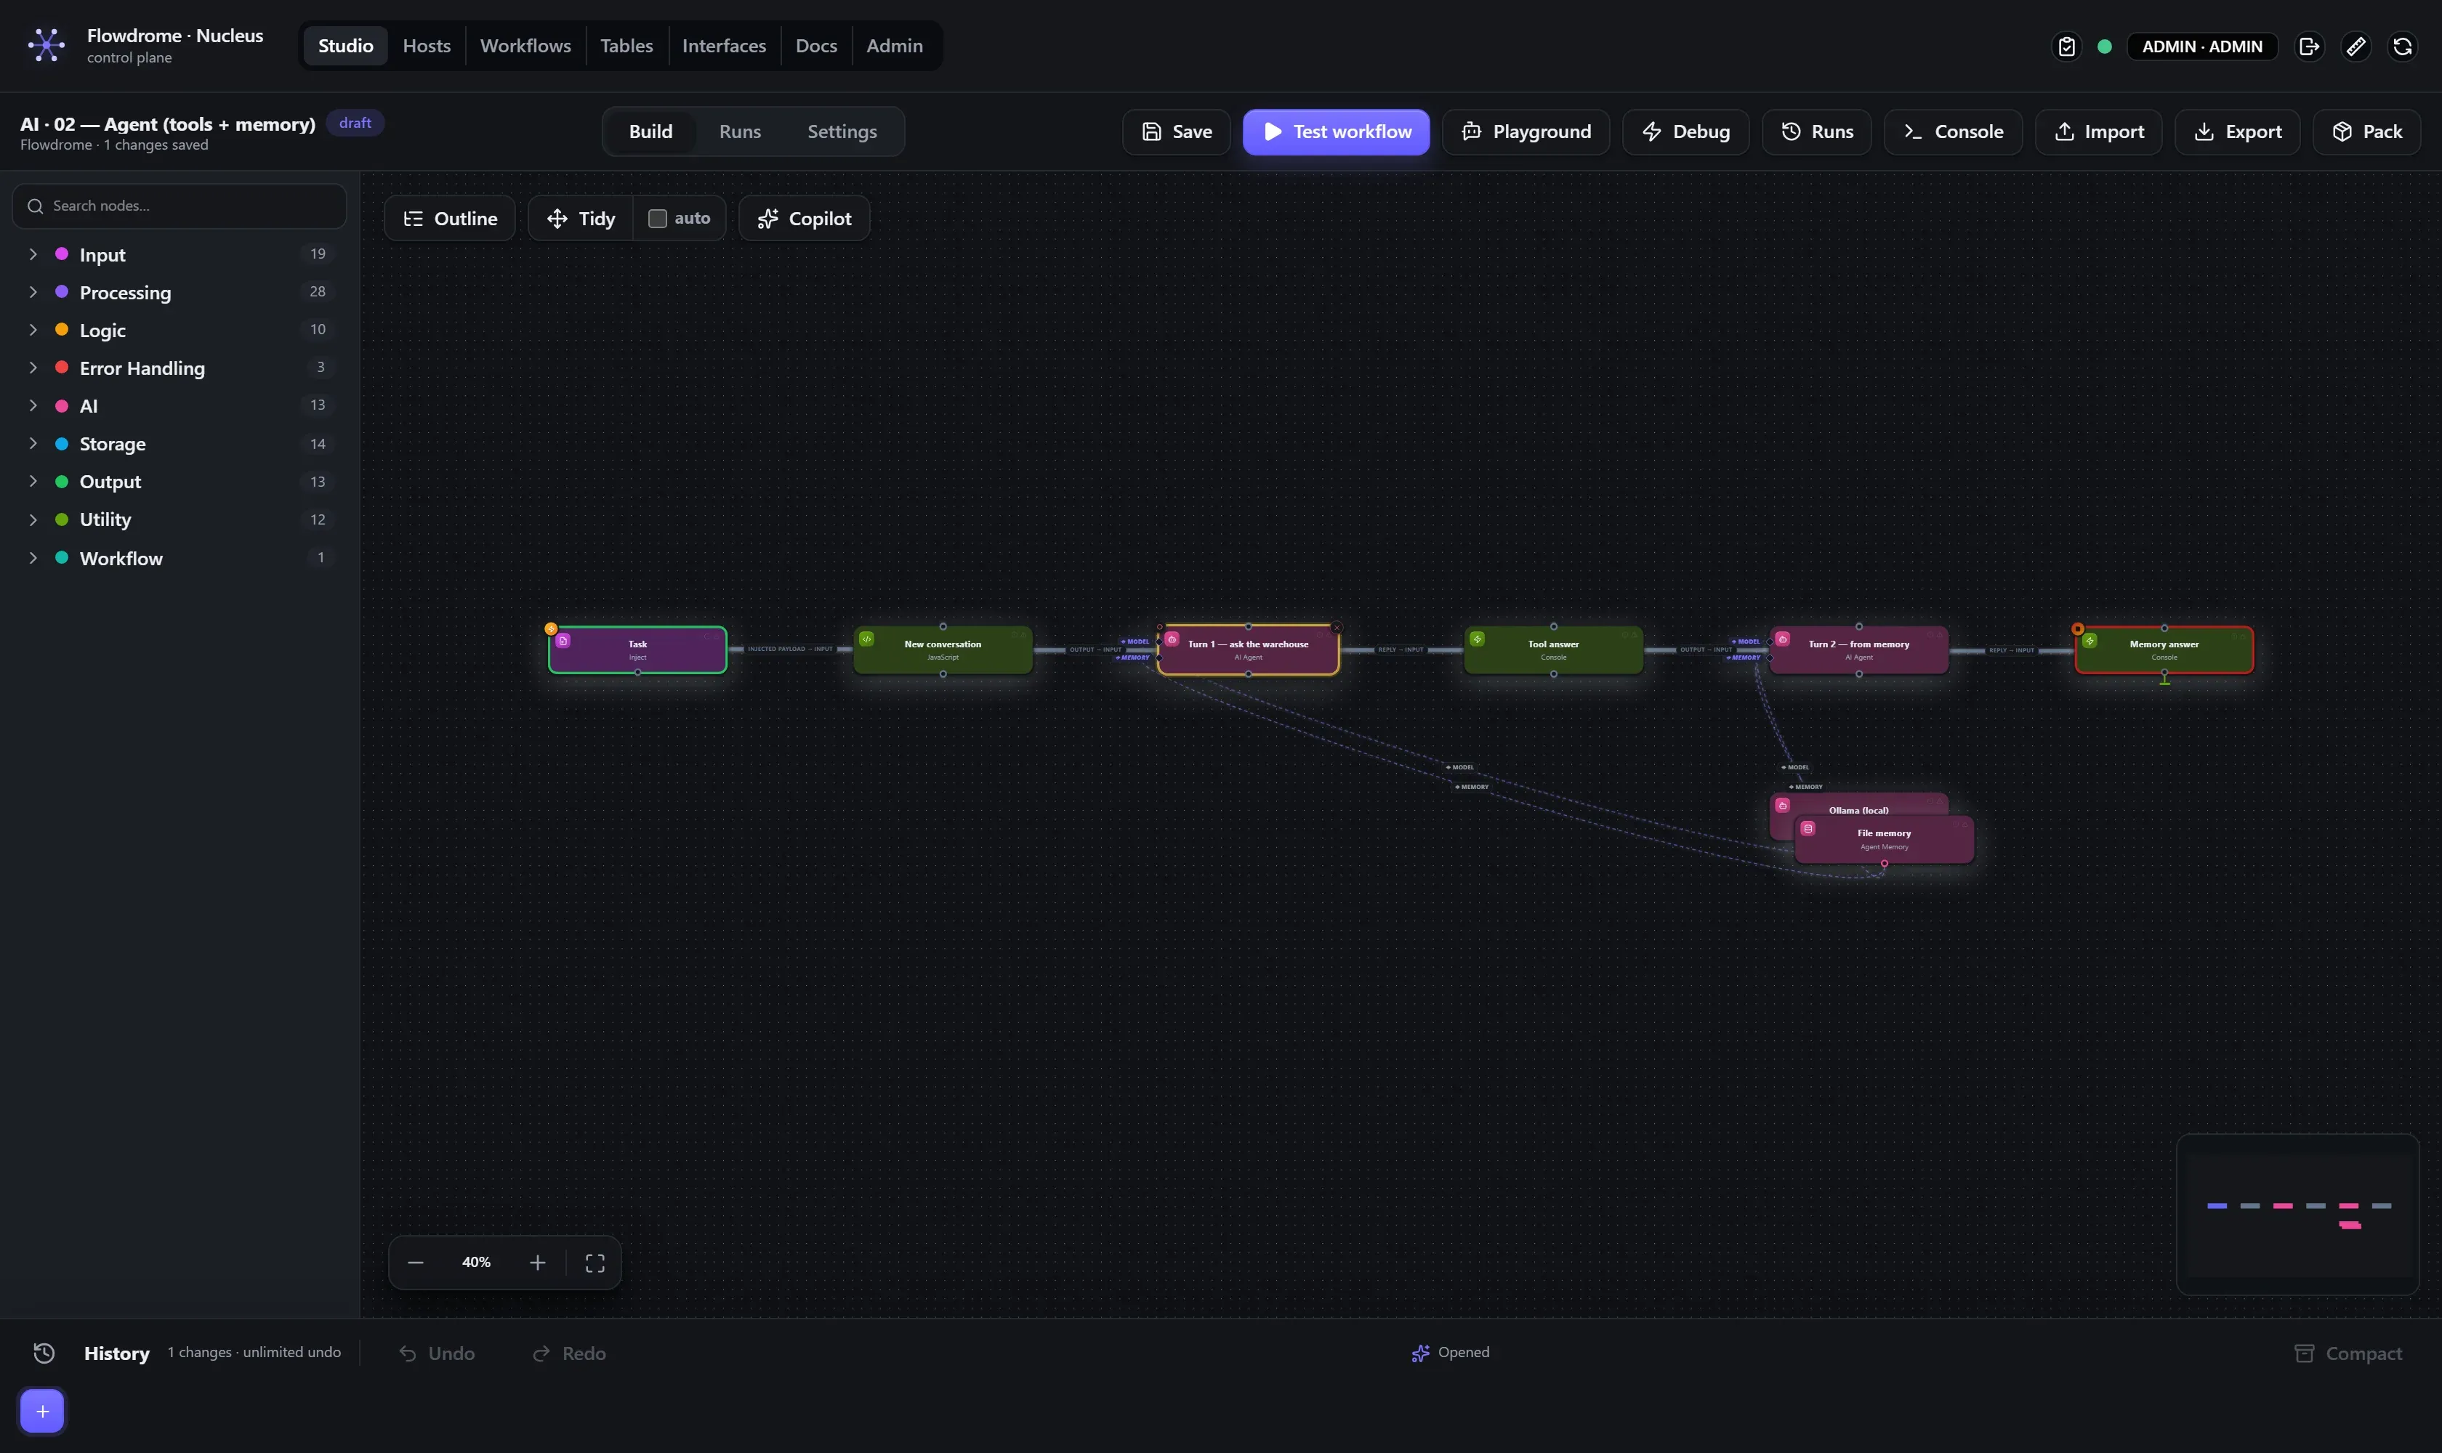Run Test workflow
The image size is (2442, 1453).
tap(1336, 132)
